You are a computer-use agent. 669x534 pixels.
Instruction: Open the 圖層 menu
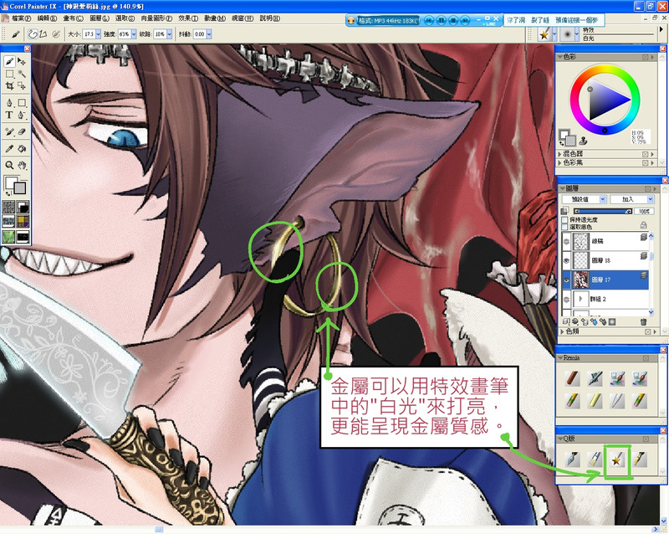100,18
